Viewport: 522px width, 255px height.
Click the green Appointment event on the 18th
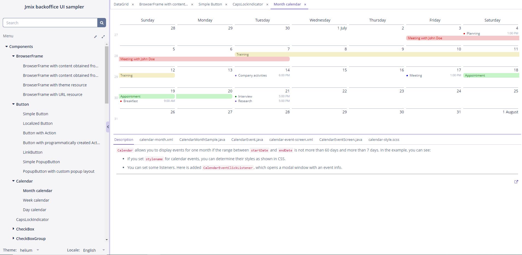[491, 75]
